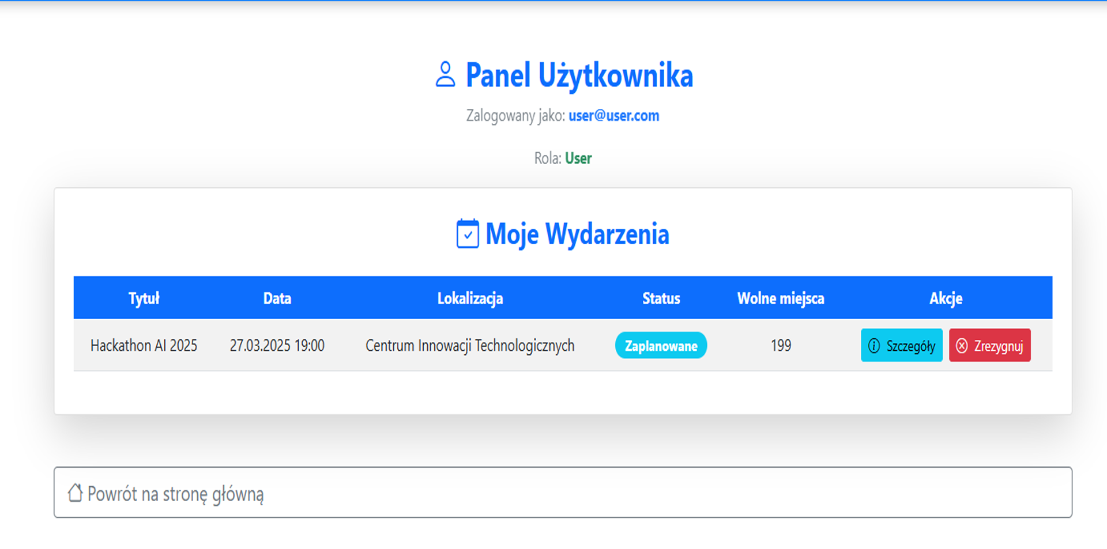Click the user@user.com email text

click(613, 116)
